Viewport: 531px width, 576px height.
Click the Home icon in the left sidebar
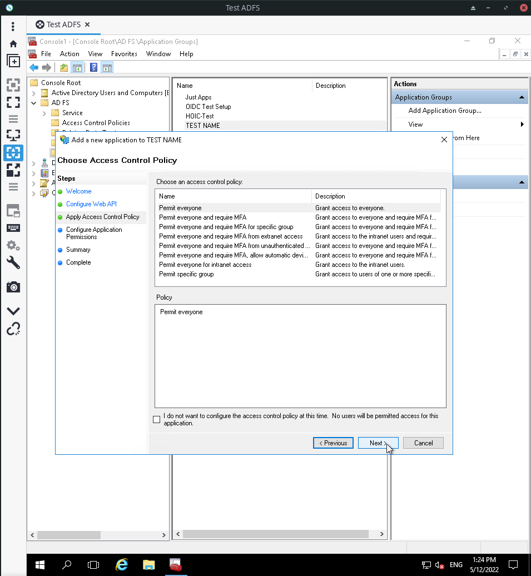[x=13, y=43]
